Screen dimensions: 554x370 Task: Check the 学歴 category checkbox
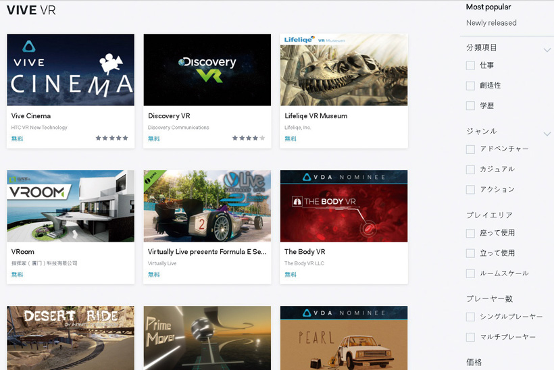[x=470, y=105]
